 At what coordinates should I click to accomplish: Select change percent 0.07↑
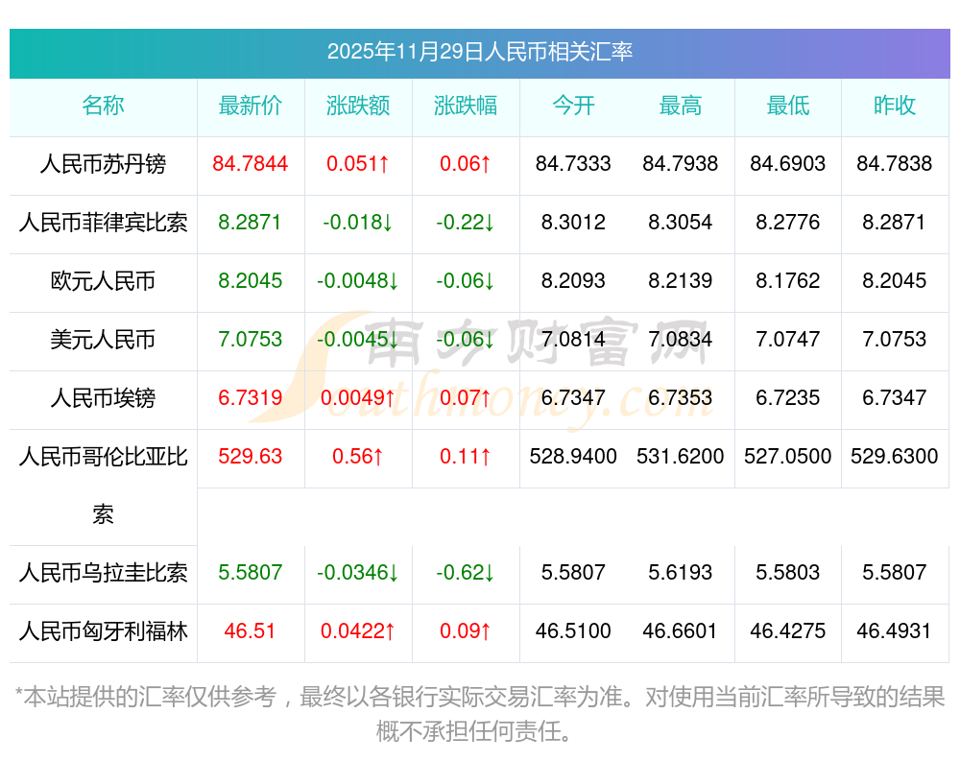[466, 398]
